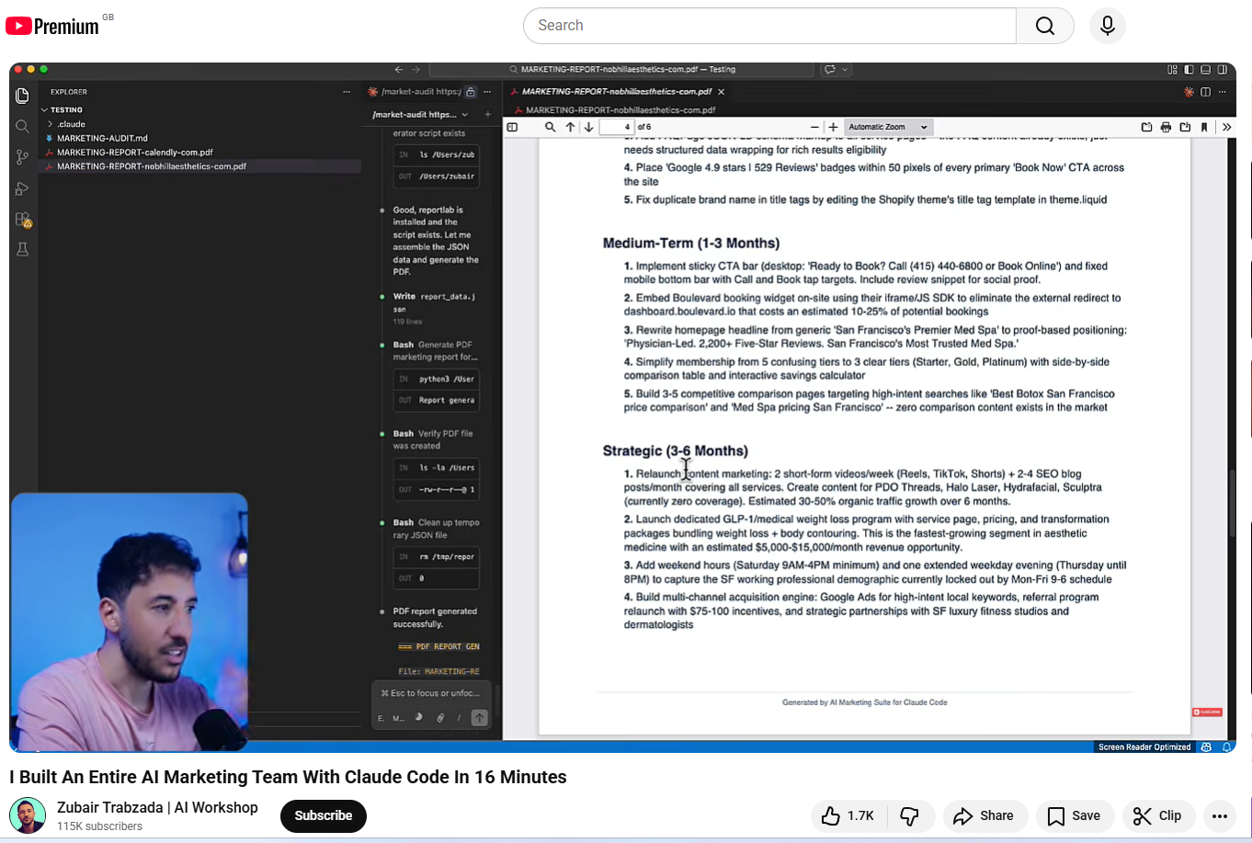Open the Source Control sidebar icon

(x=23, y=157)
